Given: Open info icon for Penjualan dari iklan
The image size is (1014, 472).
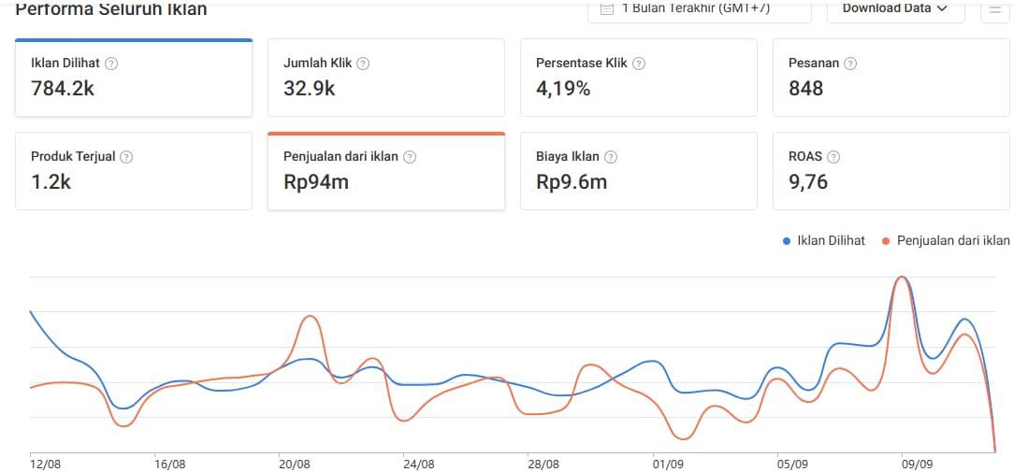Looking at the screenshot, I should 409,157.
